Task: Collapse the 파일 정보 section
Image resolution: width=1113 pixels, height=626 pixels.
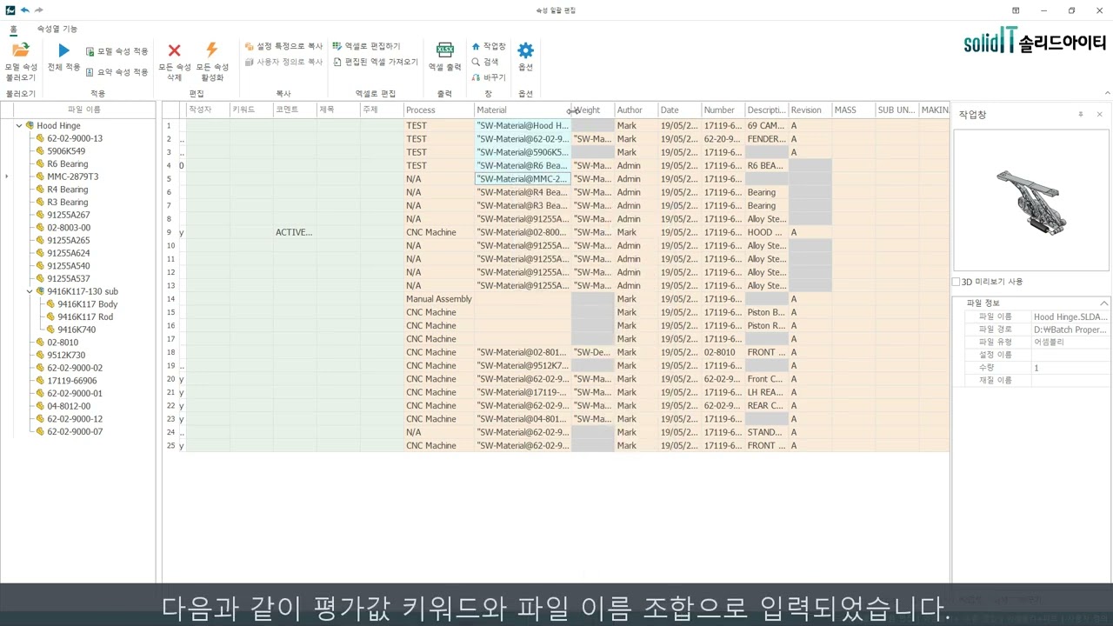Action: click(1105, 303)
